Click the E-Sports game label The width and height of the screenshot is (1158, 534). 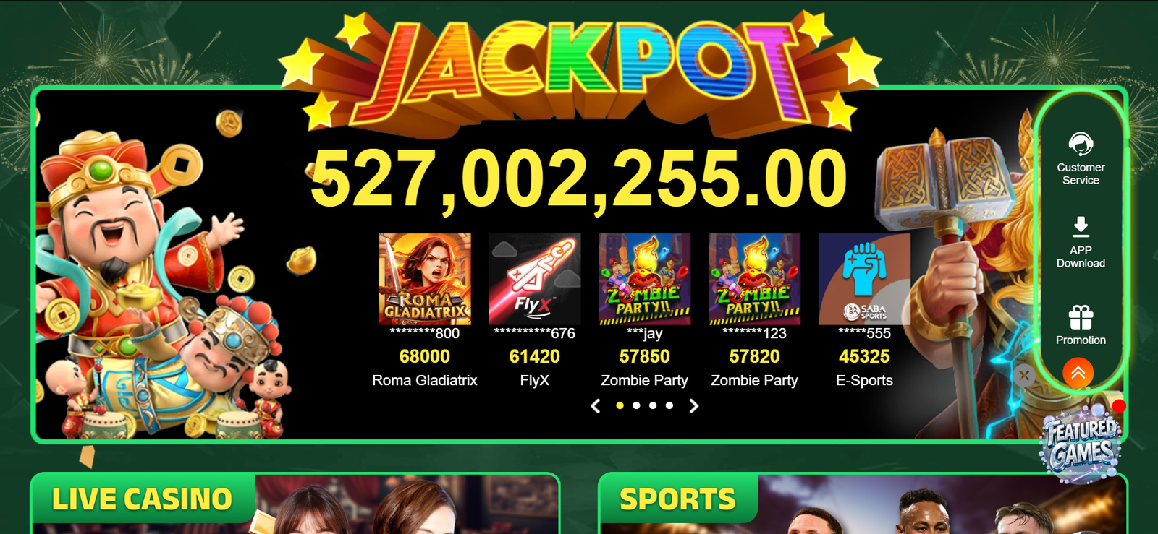pos(864,380)
